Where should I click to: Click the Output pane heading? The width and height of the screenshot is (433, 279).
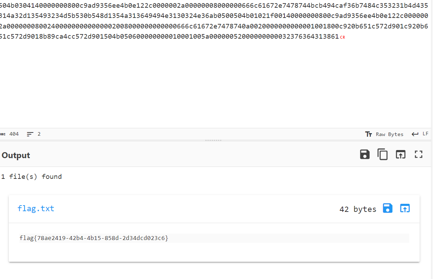16,155
